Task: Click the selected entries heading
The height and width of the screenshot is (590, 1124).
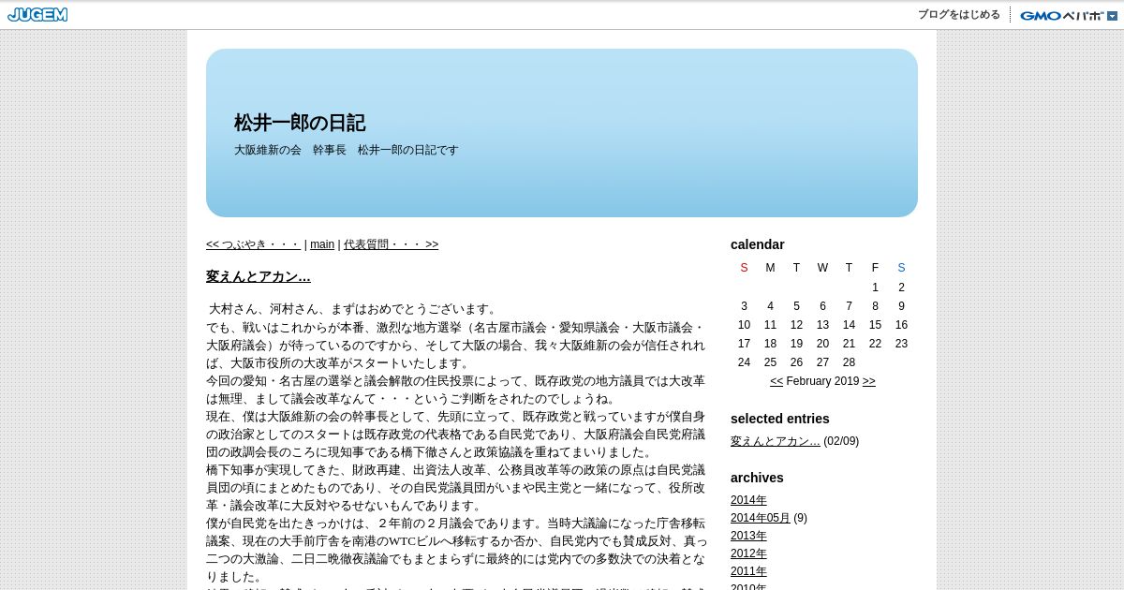Action: tap(780, 419)
